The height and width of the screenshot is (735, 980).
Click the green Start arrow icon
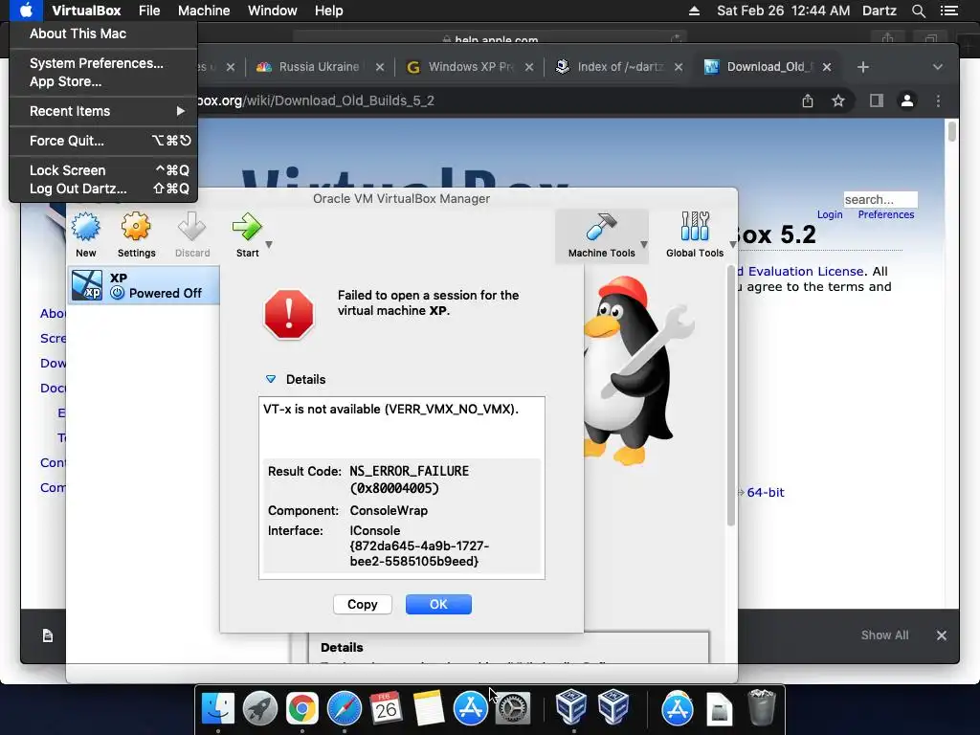247,227
